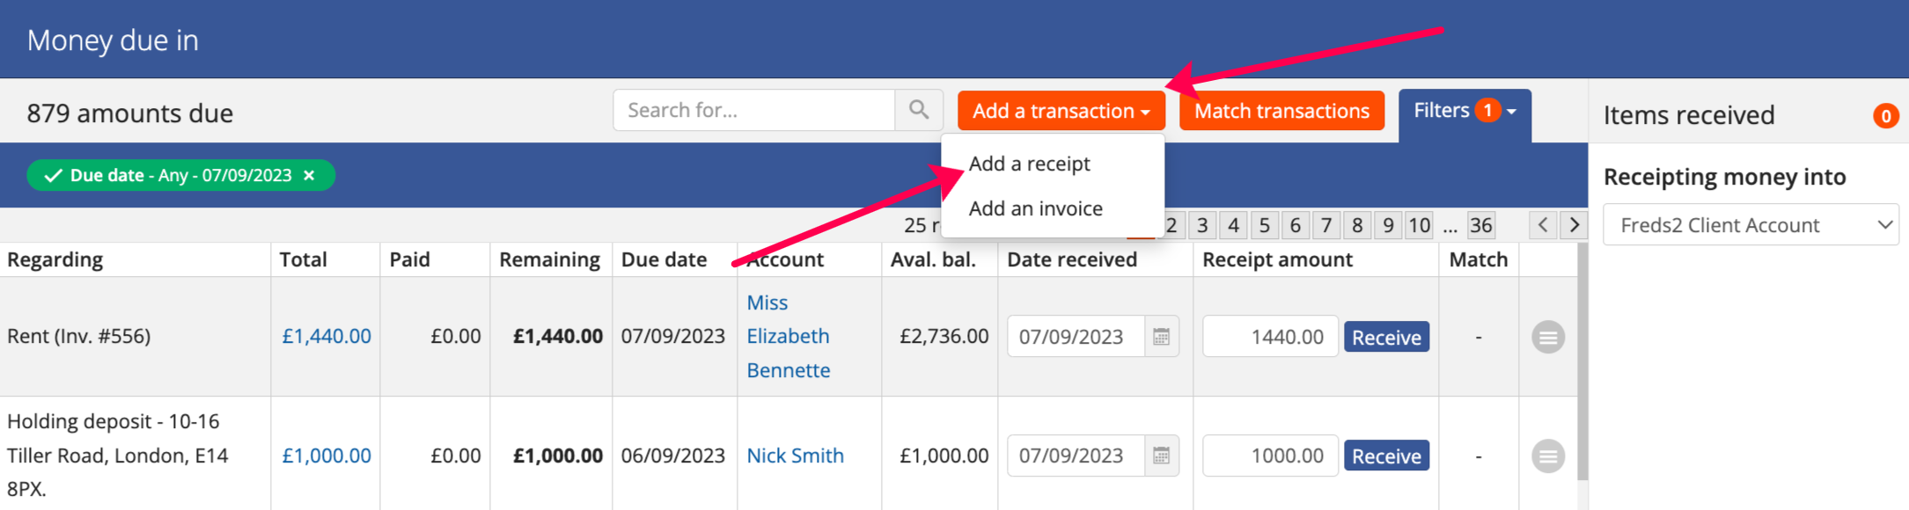The width and height of the screenshot is (1909, 510).
Task: Click the Search for... input field
Action: point(754,110)
